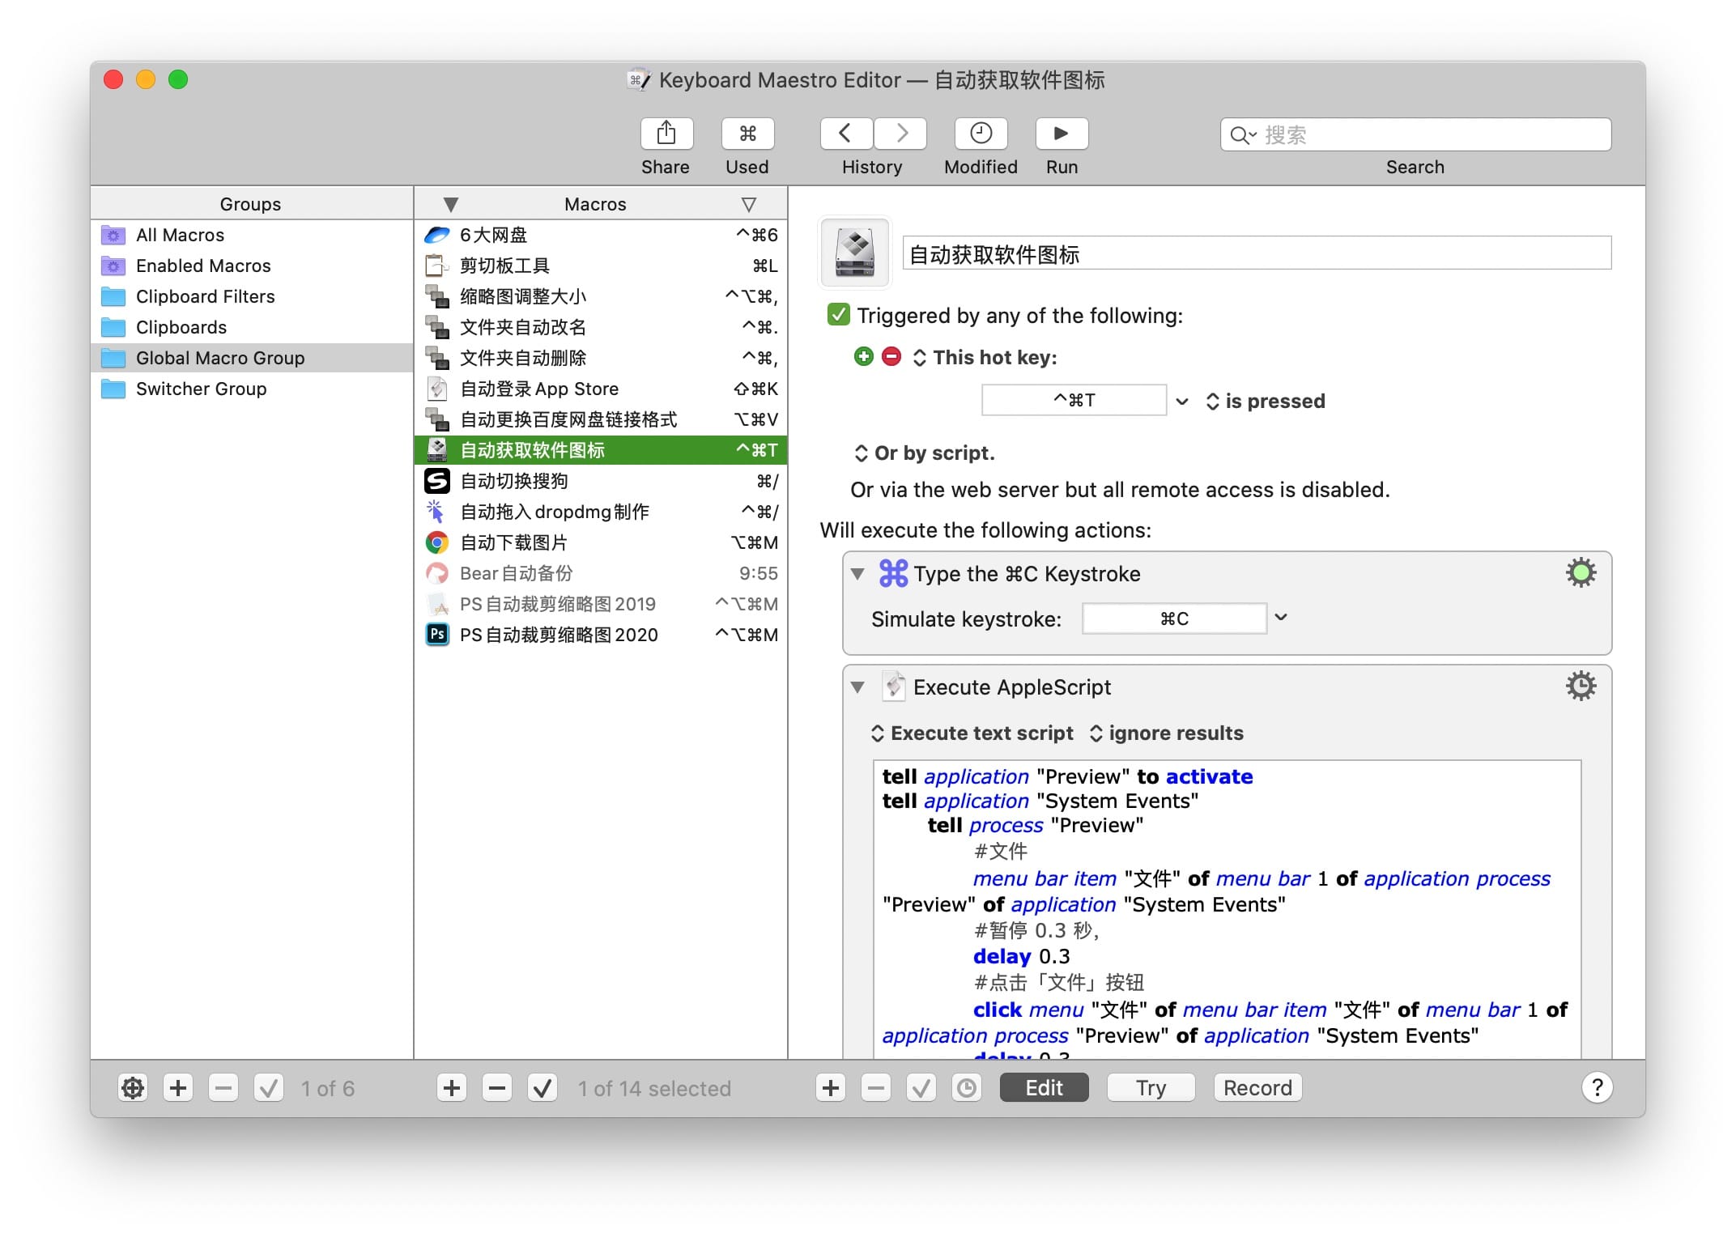
Task: Select the 6大网盘 macro
Action: click(x=601, y=235)
